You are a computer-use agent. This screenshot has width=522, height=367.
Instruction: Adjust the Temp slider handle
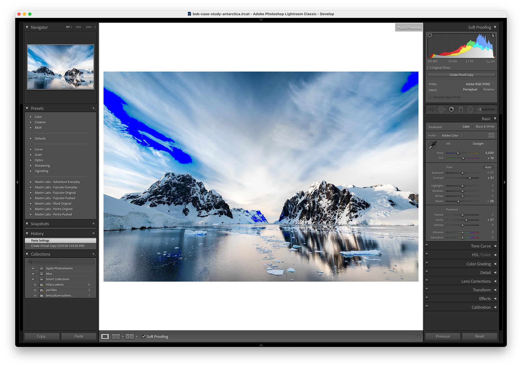(458, 153)
